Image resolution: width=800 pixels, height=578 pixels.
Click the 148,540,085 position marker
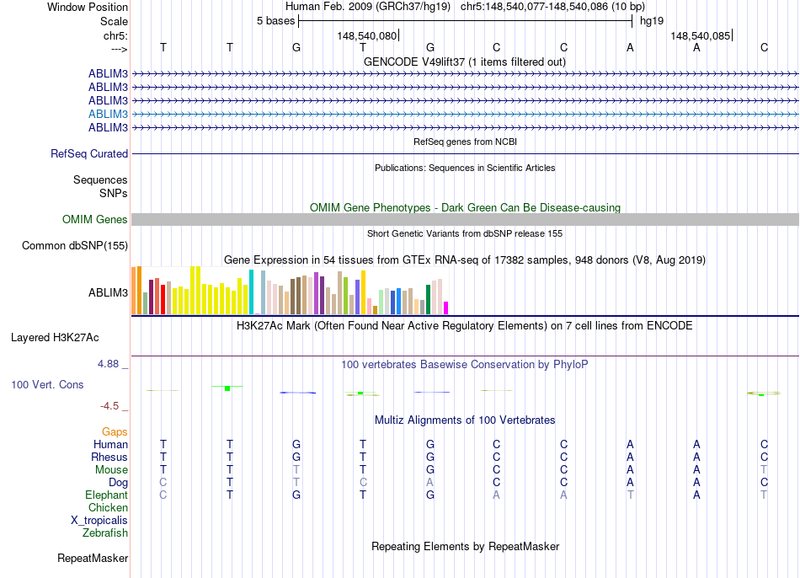point(701,35)
